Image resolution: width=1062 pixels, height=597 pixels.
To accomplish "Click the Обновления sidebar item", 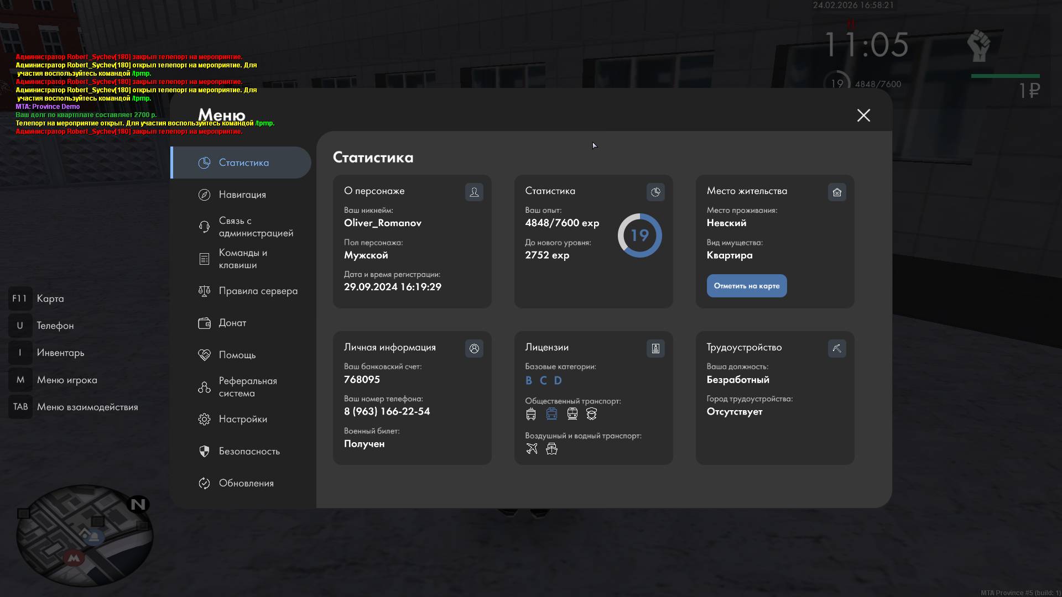I will click(246, 483).
